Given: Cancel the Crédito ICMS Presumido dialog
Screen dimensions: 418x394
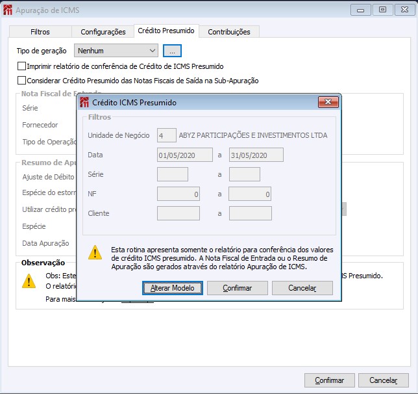Looking at the screenshot, I should point(302,288).
